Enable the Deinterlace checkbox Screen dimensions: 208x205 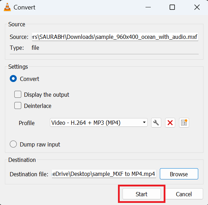click(x=18, y=105)
